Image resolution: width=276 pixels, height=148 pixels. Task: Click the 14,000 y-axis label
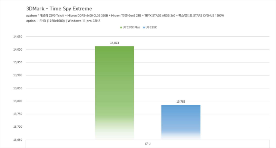(x=17, y=50)
